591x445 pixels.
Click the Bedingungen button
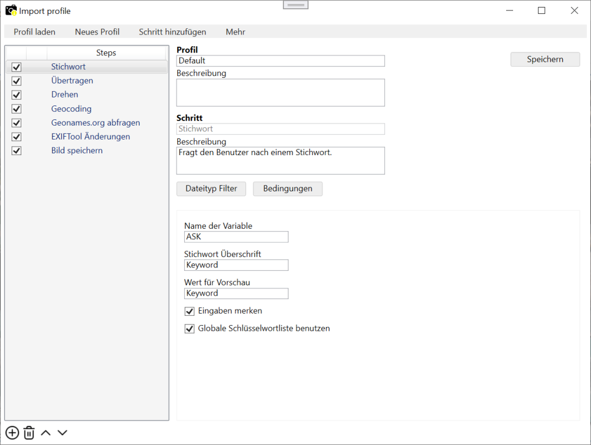pyautogui.click(x=287, y=188)
